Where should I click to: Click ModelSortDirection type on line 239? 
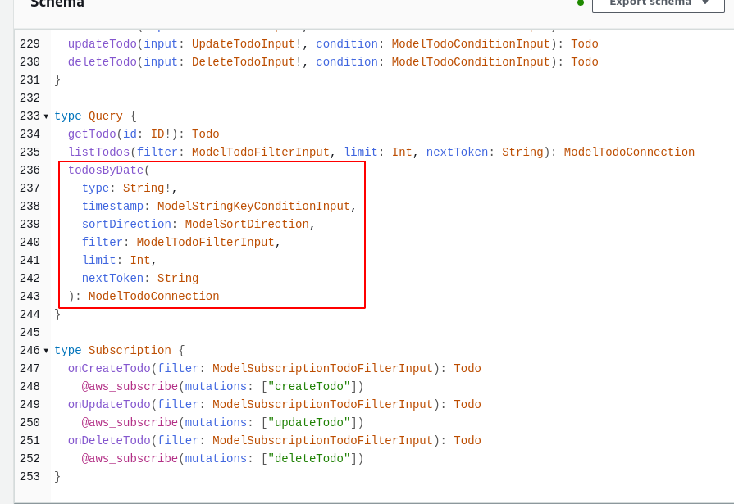(247, 225)
